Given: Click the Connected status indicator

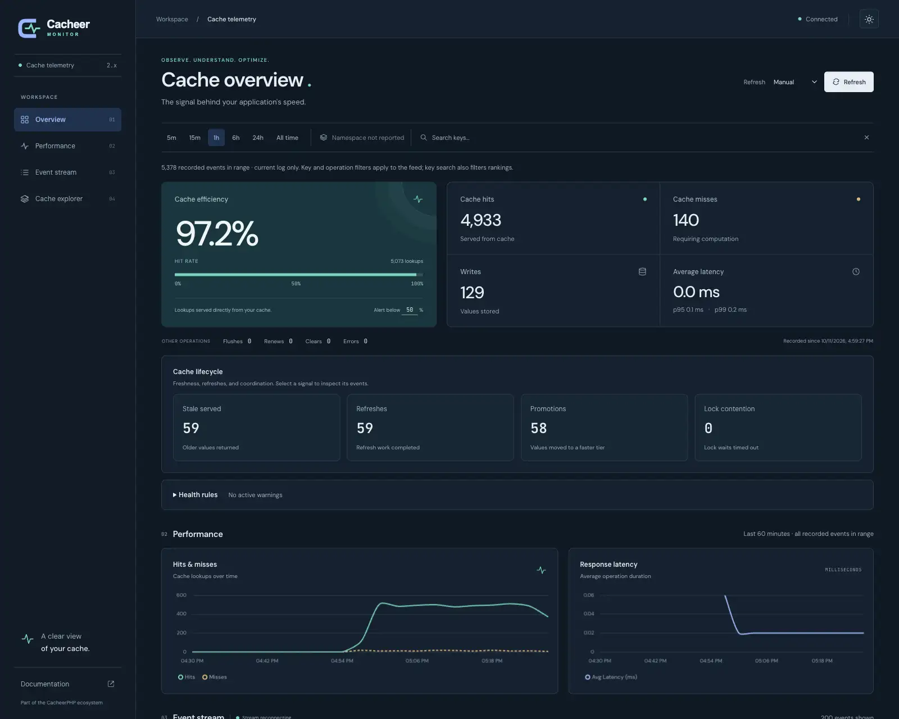Looking at the screenshot, I should click(x=818, y=19).
